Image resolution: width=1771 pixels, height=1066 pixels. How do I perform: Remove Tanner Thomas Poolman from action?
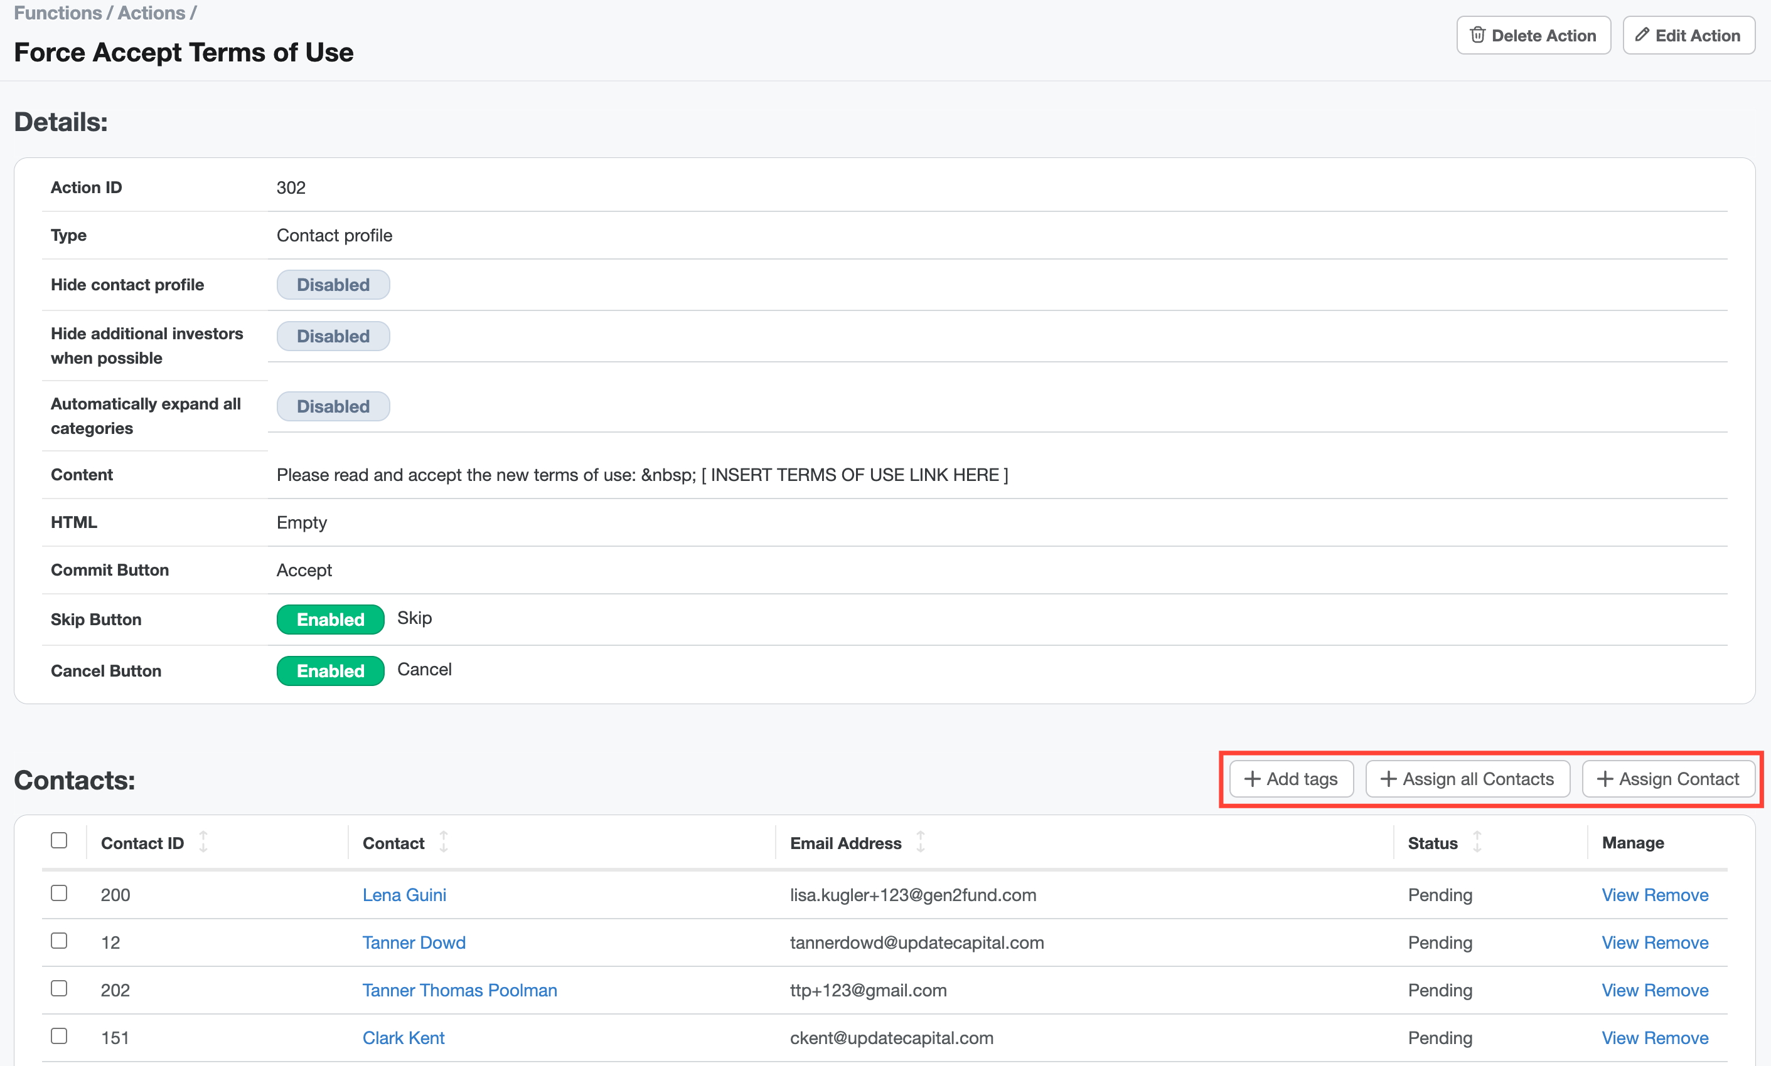[x=1676, y=991]
